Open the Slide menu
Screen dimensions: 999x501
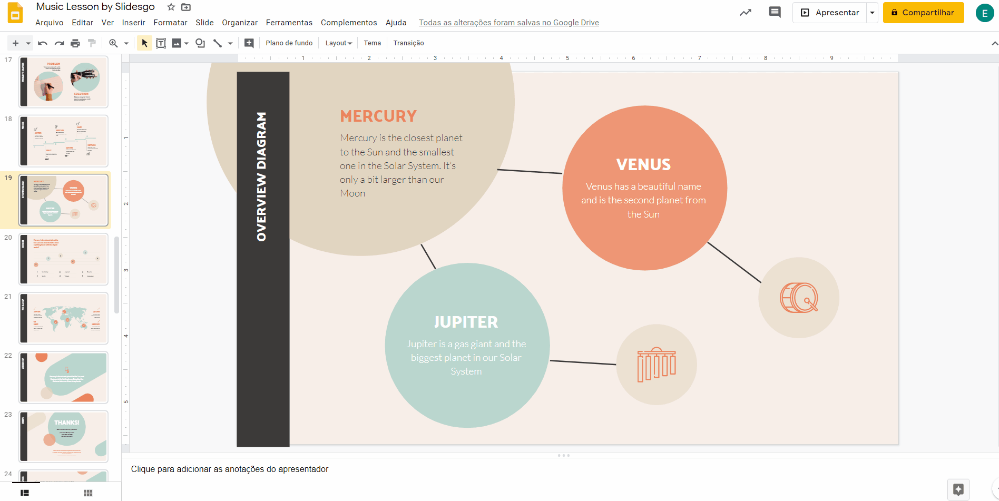[204, 23]
